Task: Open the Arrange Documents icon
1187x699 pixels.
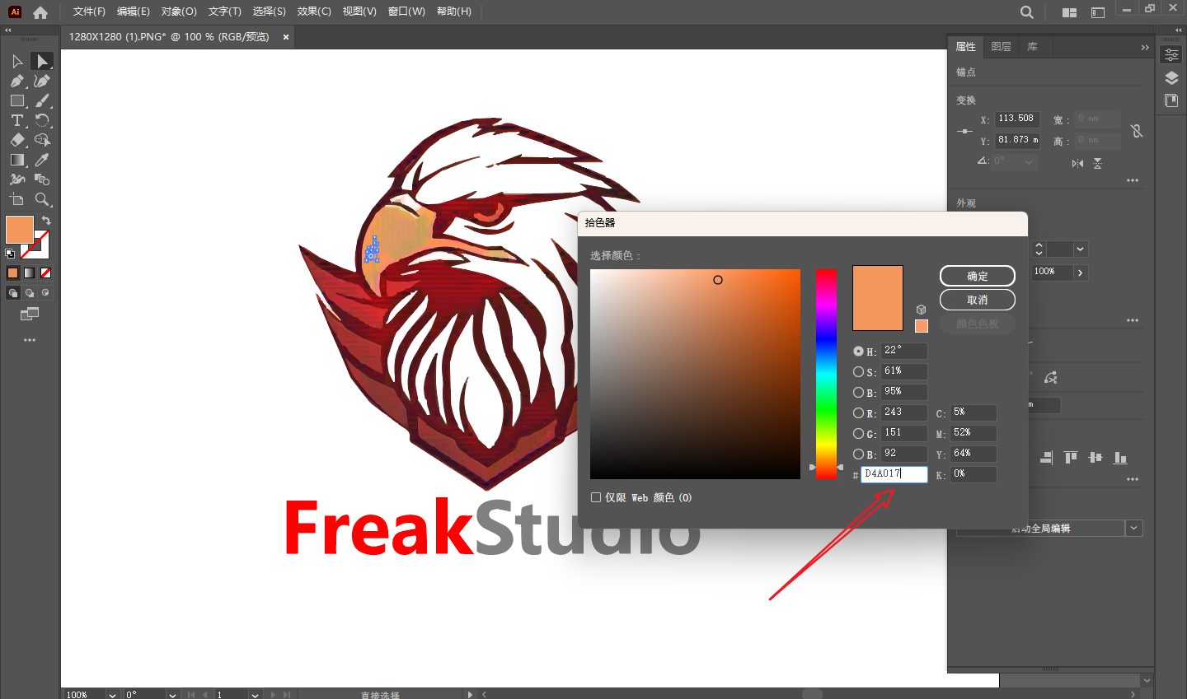Action: (1070, 12)
